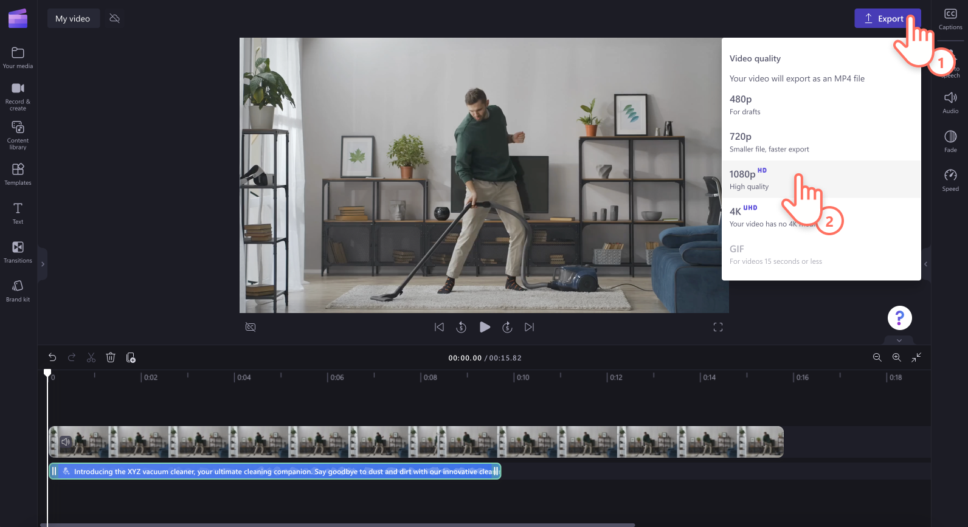Undo the last action
This screenshot has height=527, width=968.
[x=52, y=357]
